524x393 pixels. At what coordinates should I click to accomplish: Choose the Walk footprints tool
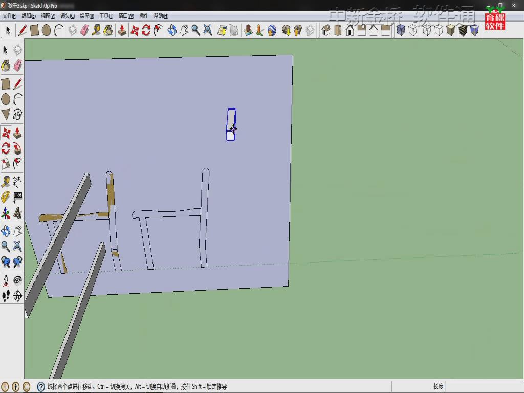point(6,296)
